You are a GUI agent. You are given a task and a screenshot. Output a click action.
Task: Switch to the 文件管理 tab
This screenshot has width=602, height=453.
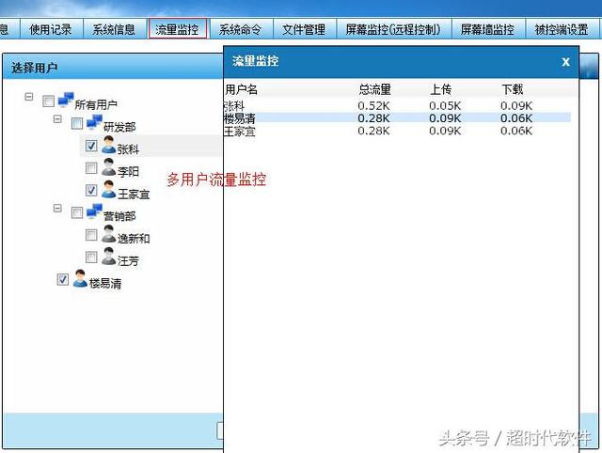[x=304, y=29]
